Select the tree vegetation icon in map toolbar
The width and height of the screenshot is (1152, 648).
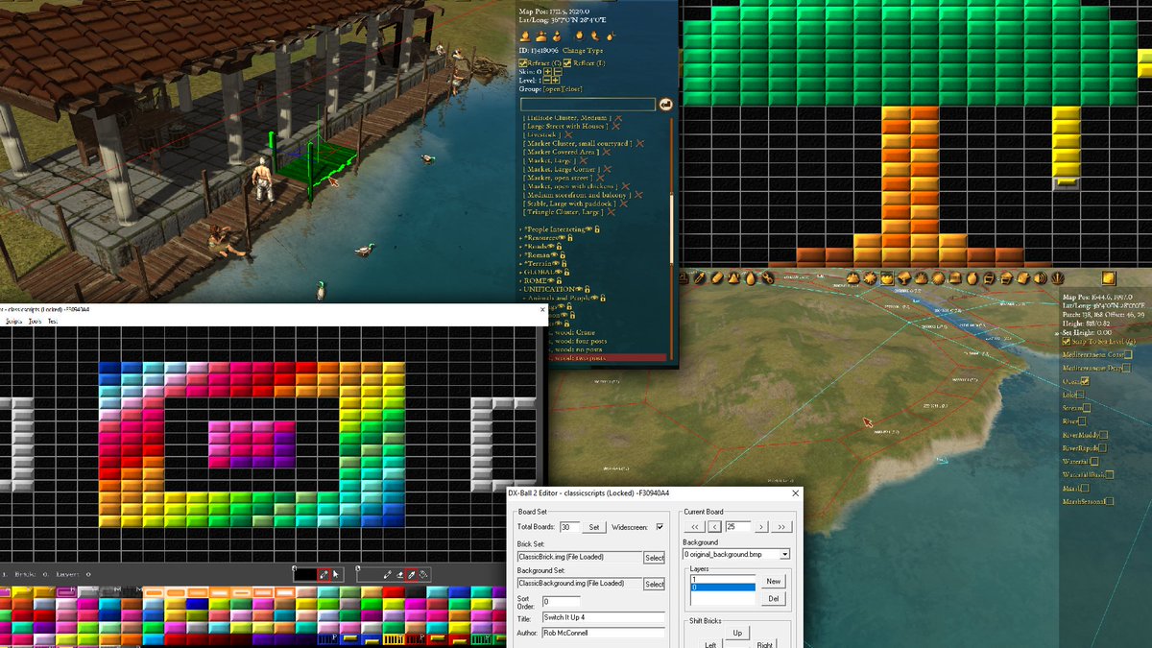(902, 278)
